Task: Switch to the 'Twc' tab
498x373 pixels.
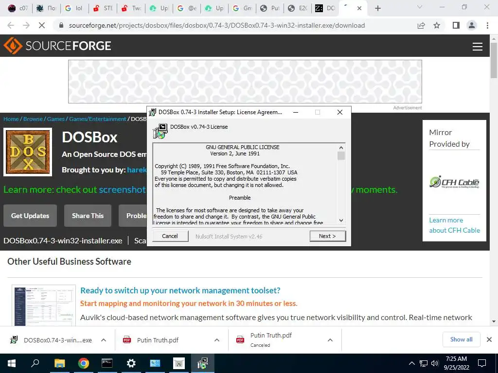Action: click(131, 8)
